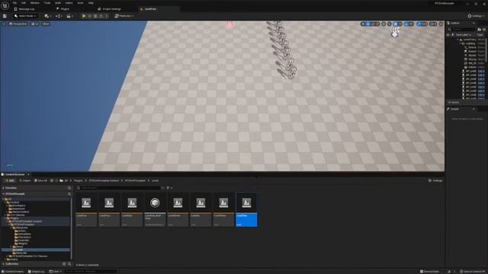This screenshot has width=488, height=274.
Task: Open Source Control in the status bar
Action: (473, 272)
